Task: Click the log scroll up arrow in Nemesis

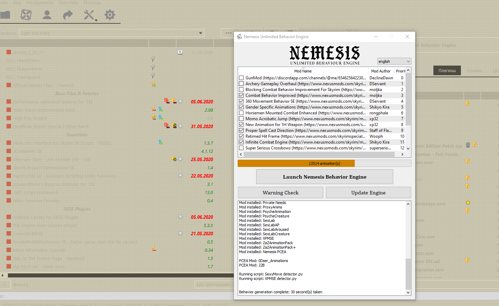Action: coord(408,204)
